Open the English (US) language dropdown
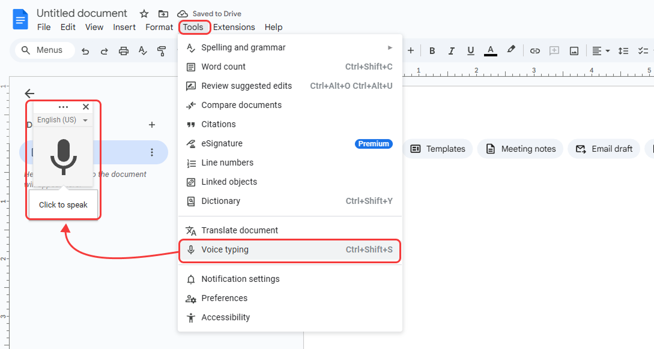The width and height of the screenshot is (654, 349). pyautogui.click(x=62, y=119)
